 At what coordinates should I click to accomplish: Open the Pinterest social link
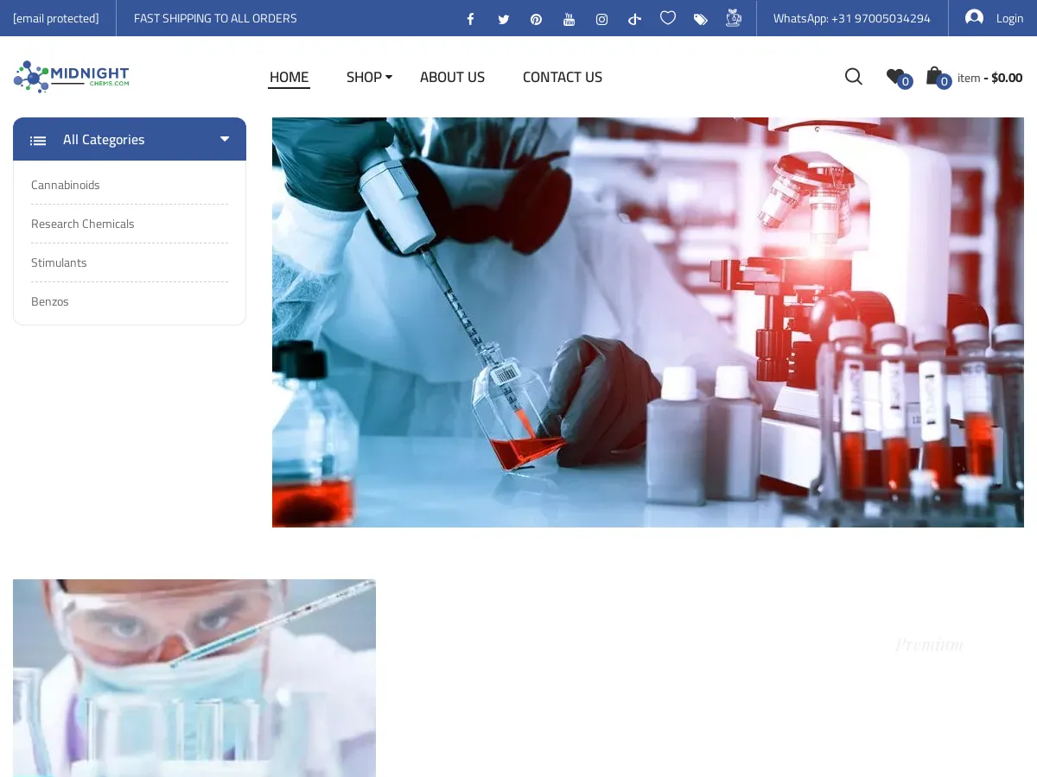[x=536, y=19]
